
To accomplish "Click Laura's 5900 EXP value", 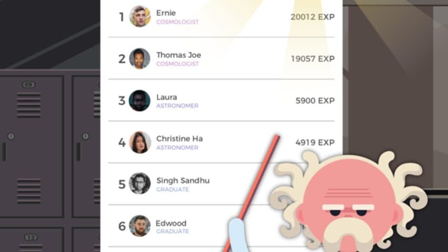I will pyautogui.click(x=315, y=101).
